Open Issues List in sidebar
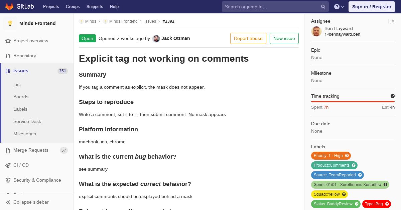This screenshot has width=401, height=210. (x=17, y=84)
